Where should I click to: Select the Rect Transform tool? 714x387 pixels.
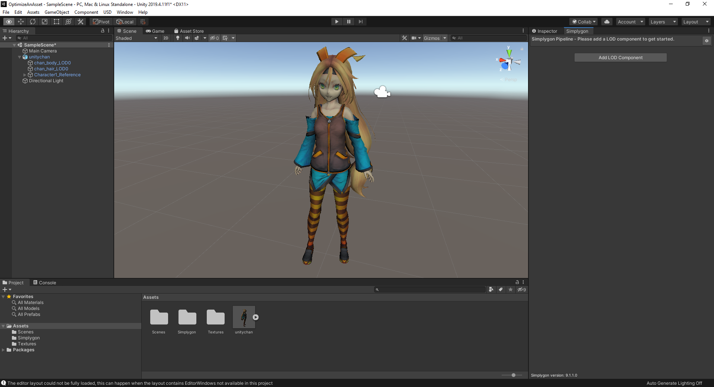(x=57, y=22)
